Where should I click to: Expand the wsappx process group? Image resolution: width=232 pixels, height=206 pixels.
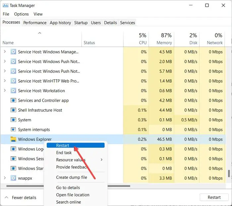tap(5, 178)
